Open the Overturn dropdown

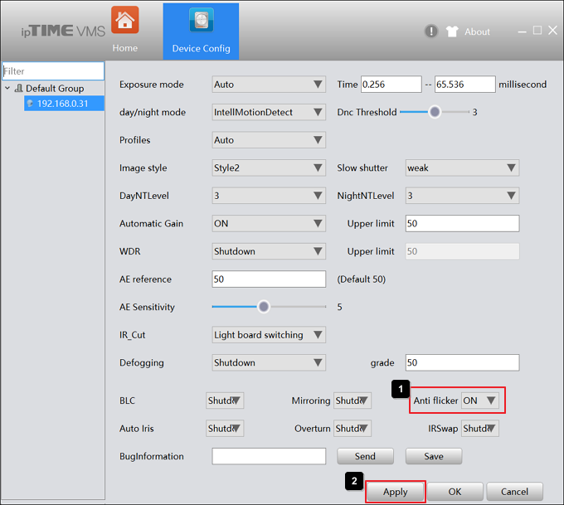pyautogui.click(x=352, y=429)
